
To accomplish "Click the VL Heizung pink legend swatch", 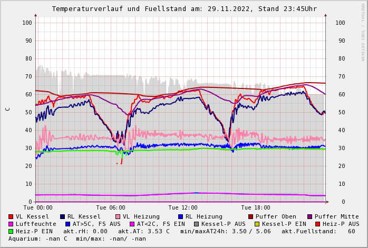I will 118,217.
